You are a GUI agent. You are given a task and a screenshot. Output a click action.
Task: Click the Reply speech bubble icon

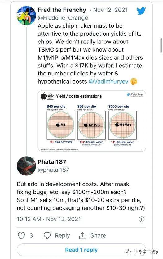47,235
